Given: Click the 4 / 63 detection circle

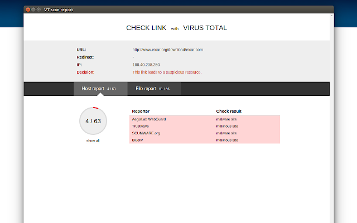Looking at the screenshot, I should tap(93, 121).
